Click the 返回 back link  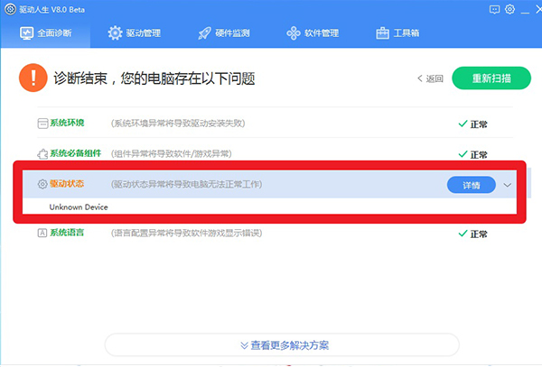(x=430, y=78)
